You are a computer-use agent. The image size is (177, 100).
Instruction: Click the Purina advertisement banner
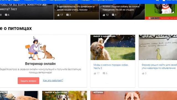click(161, 12)
